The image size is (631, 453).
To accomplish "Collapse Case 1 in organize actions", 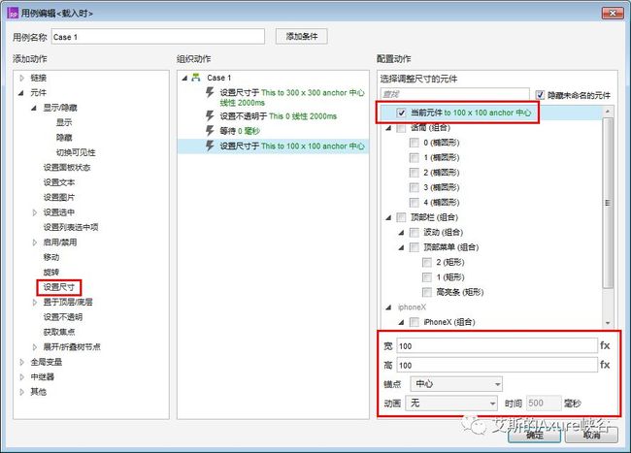I will [x=184, y=78].
